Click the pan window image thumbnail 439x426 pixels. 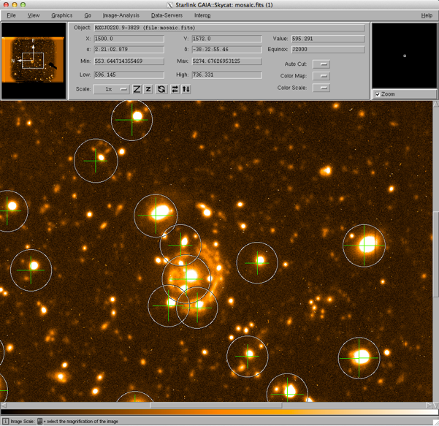[32, 61]
